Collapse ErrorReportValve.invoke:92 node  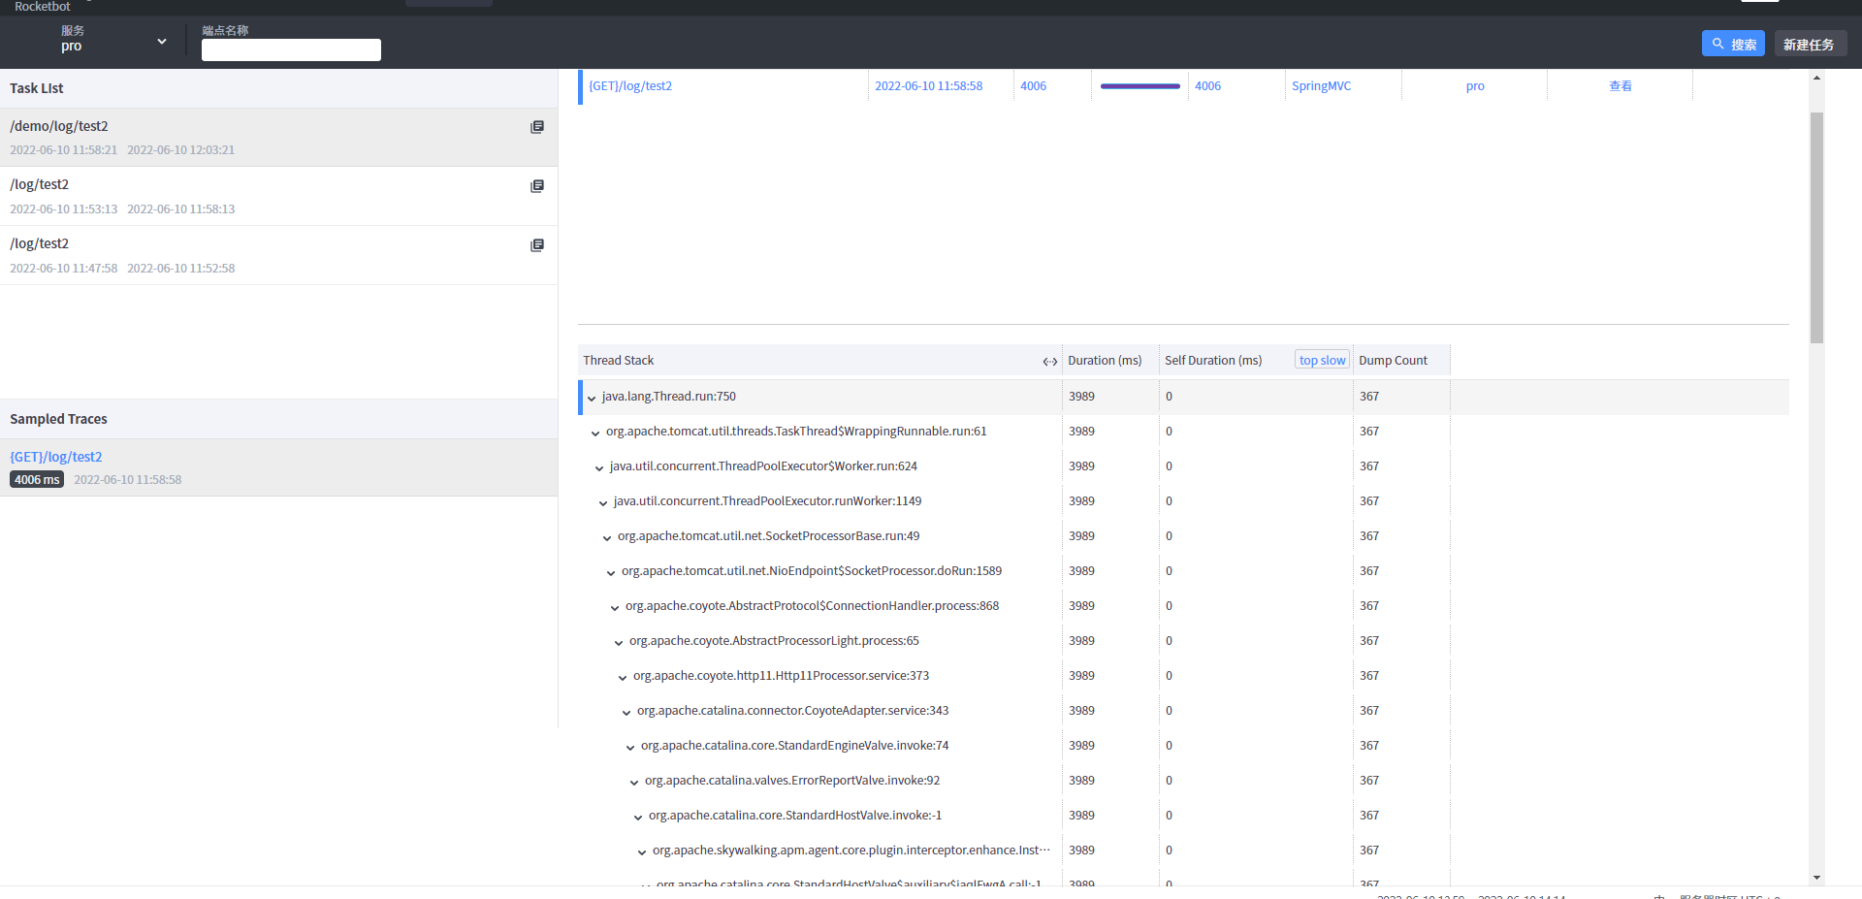[x=634, y=782]
